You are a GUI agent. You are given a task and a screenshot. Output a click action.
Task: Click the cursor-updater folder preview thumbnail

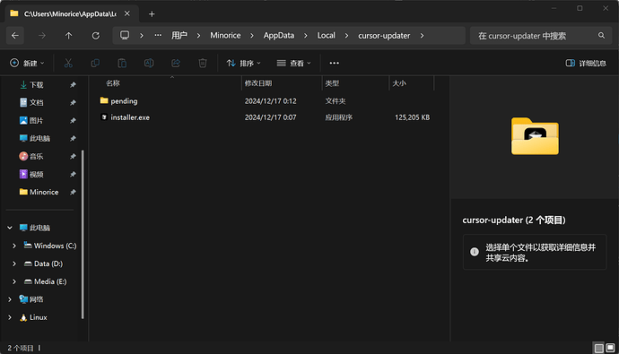point(535,136)
